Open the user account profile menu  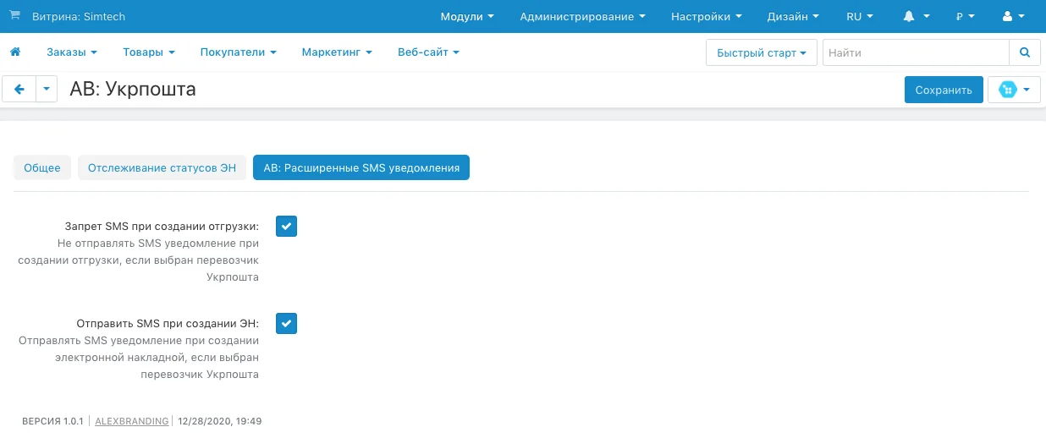(1012, 17)
